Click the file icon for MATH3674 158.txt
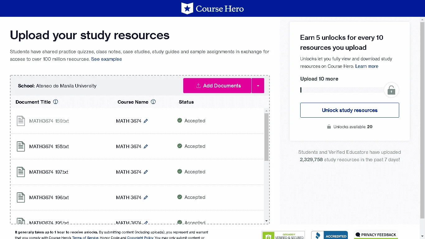The height and width of the screenshot is (239, 425). (x=21, y=146)
